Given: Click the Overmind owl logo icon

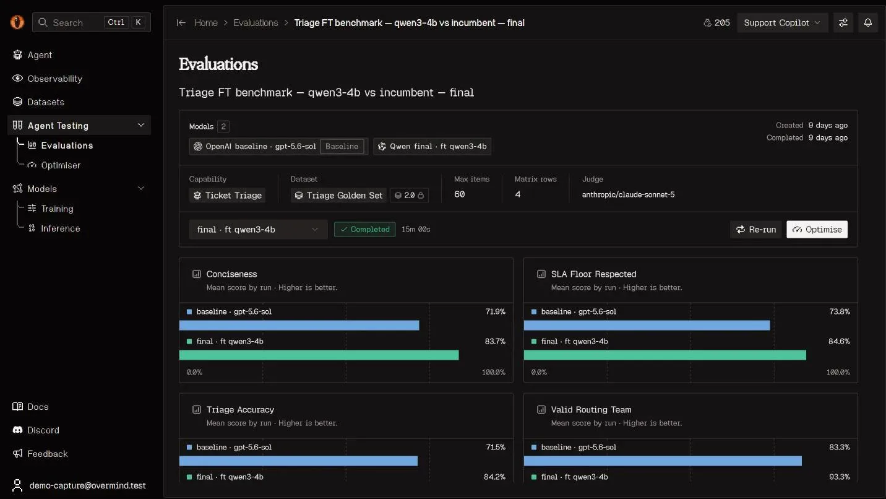Looking at the screenshot, I should coord(17,22).
